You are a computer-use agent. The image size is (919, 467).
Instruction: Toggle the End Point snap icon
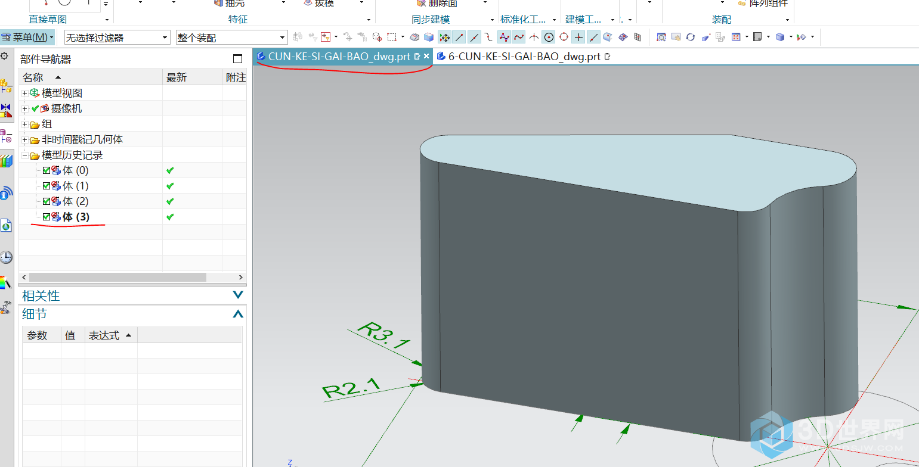click(459, 38)
